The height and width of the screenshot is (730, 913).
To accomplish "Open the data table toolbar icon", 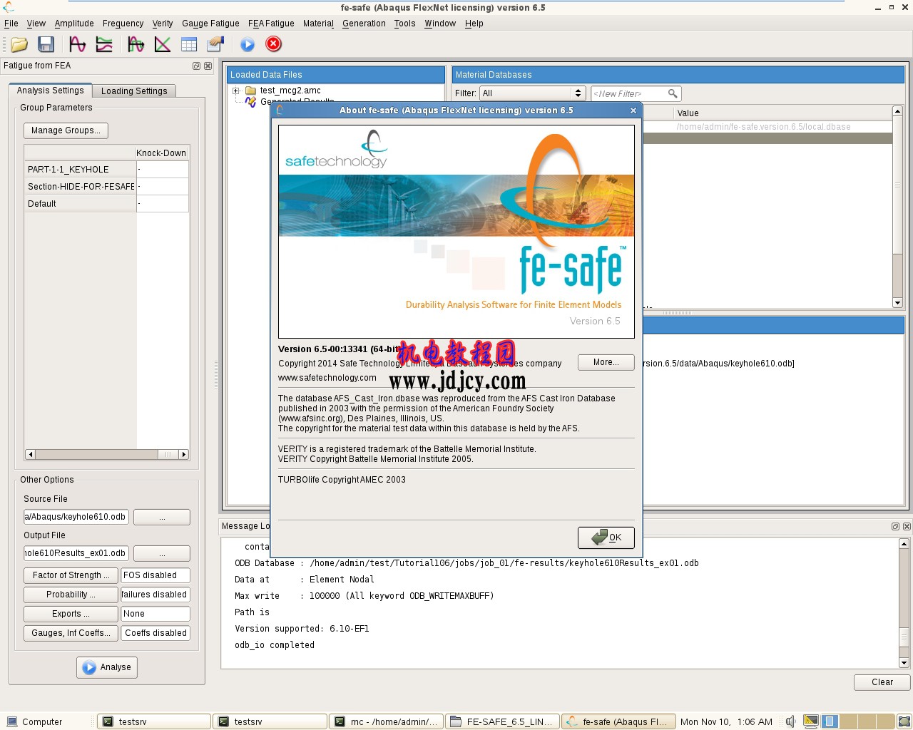I will click(189, 44).
